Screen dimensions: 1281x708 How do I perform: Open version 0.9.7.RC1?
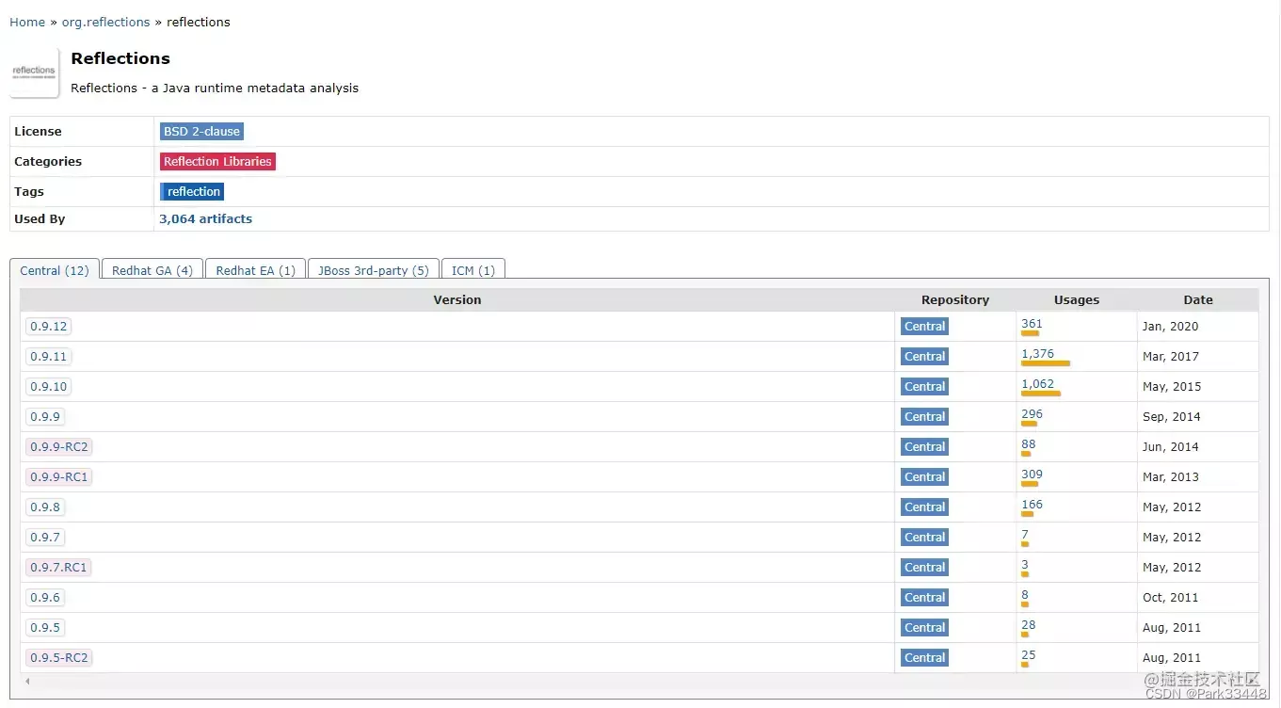58,568
